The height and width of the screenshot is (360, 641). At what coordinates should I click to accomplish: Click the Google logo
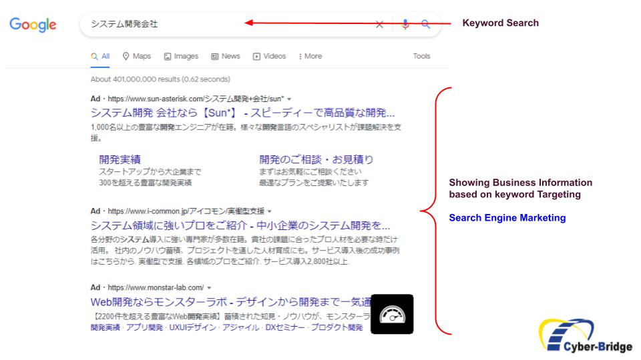(33, 25)
